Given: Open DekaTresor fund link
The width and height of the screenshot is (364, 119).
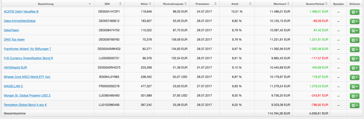Looking at the screenshot, I should pyautogui.click(x=11, y=30).
